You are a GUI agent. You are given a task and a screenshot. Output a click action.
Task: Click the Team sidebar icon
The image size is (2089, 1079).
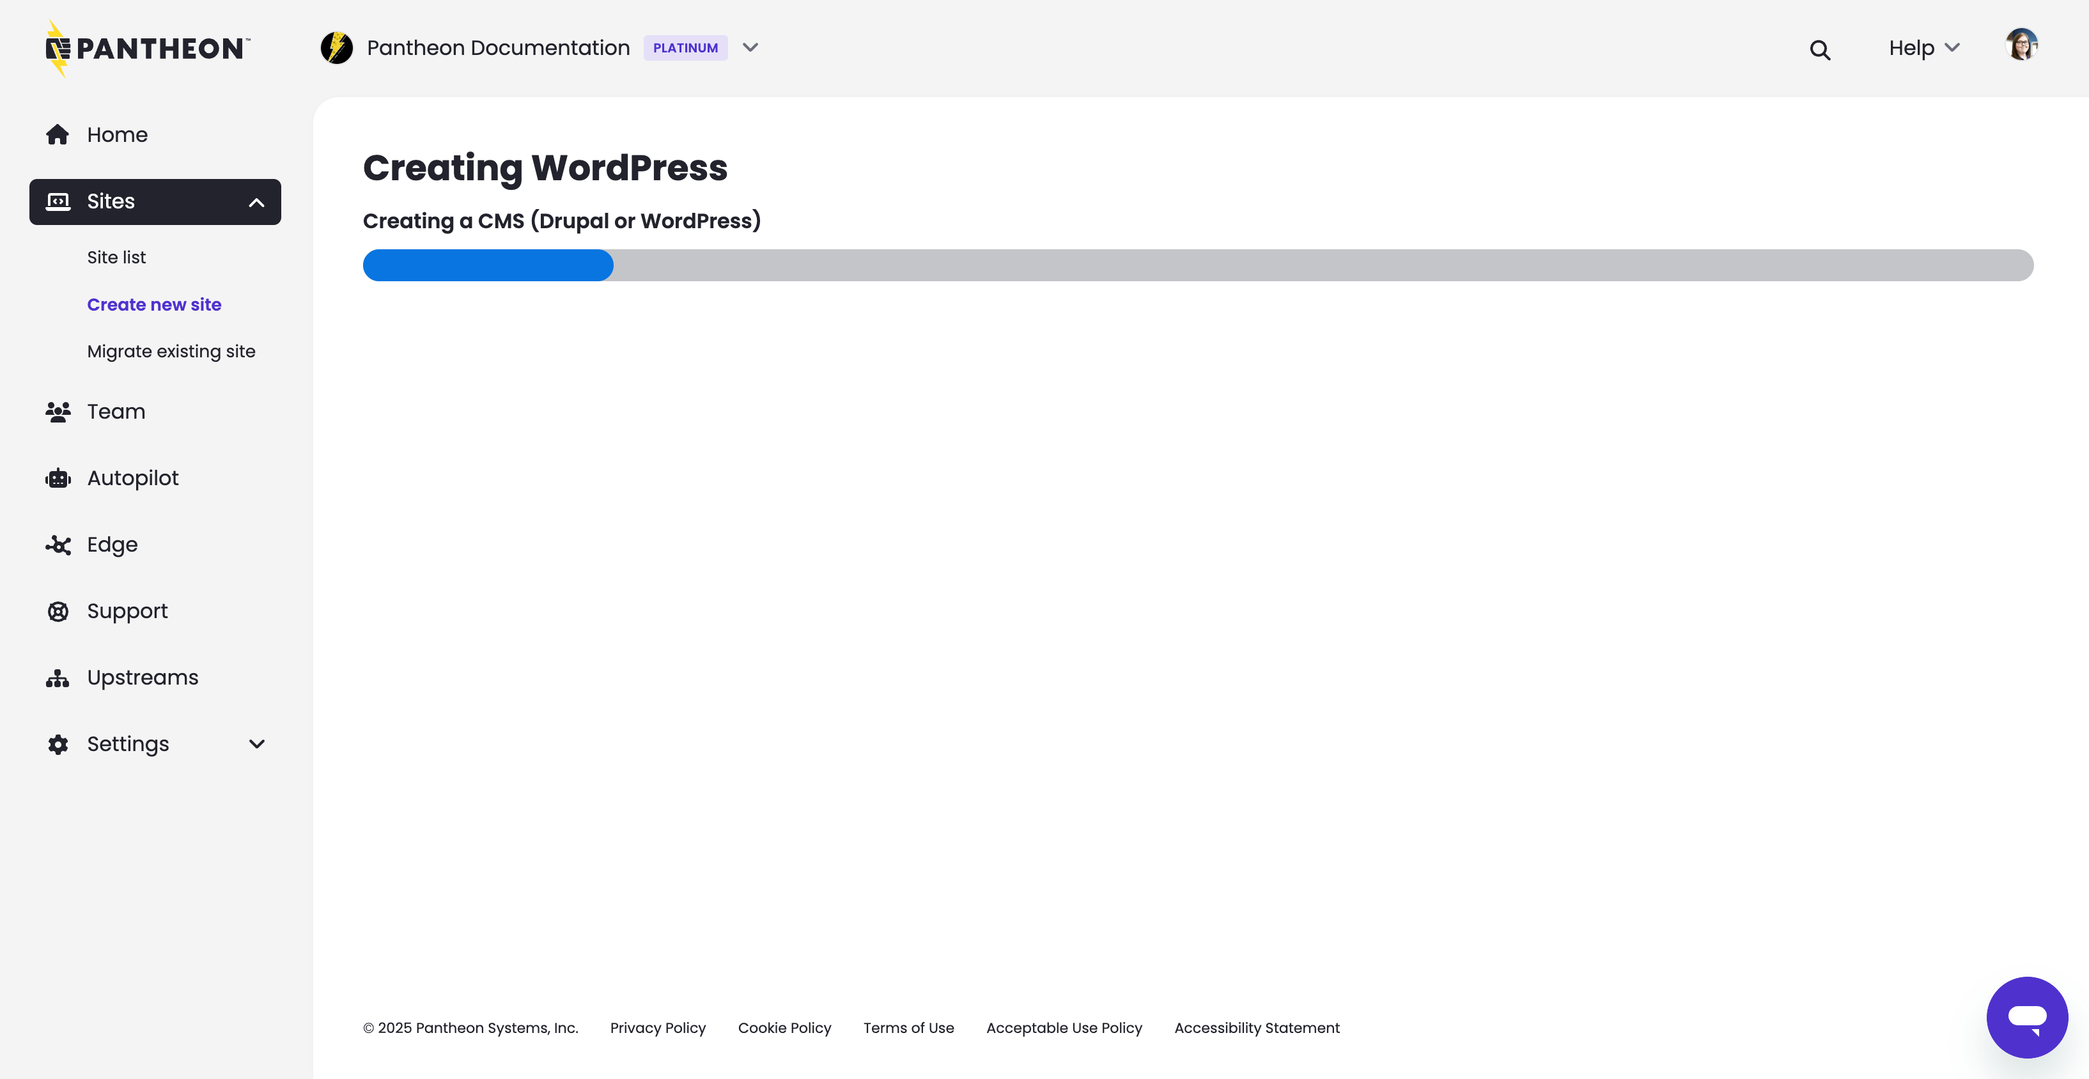58,411
